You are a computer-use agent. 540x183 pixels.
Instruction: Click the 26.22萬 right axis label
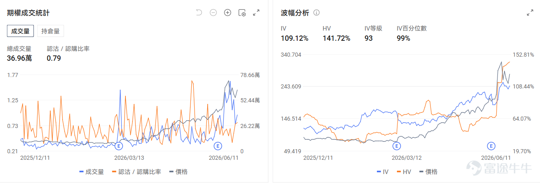coord(250,126)
